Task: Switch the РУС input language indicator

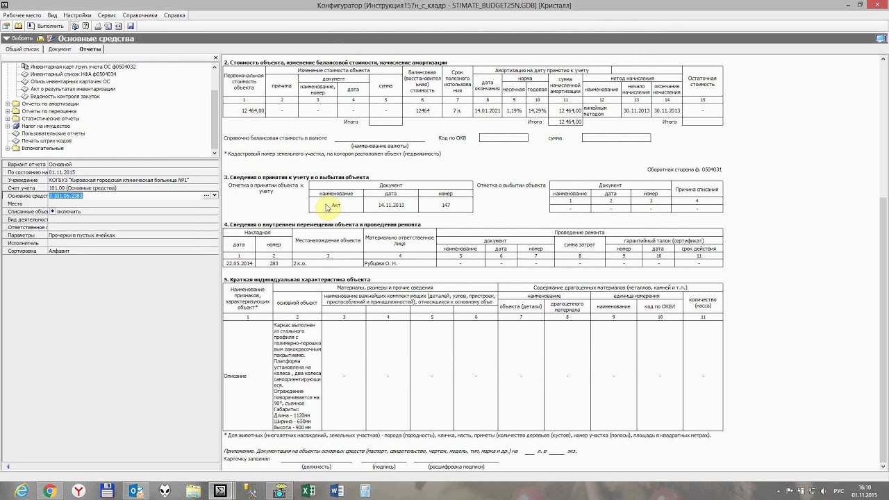Action: coord(839,491)
